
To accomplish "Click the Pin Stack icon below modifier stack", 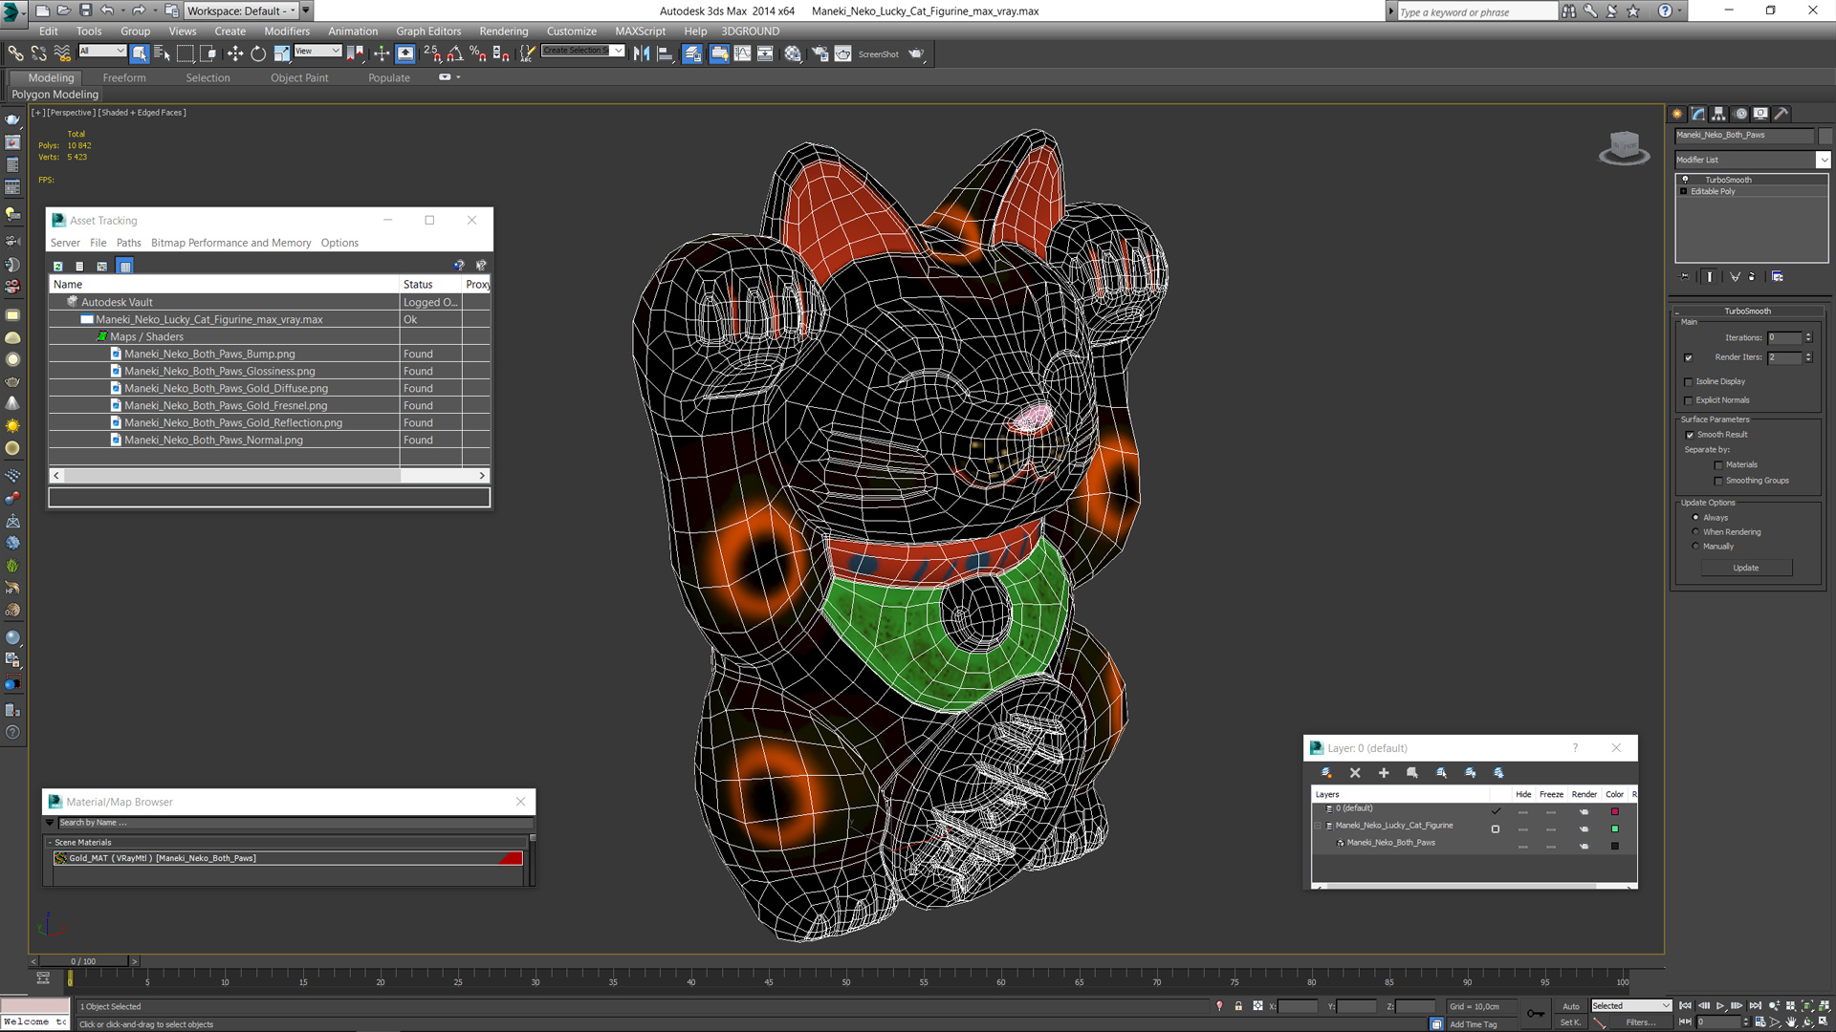I will coord(1685,277).
